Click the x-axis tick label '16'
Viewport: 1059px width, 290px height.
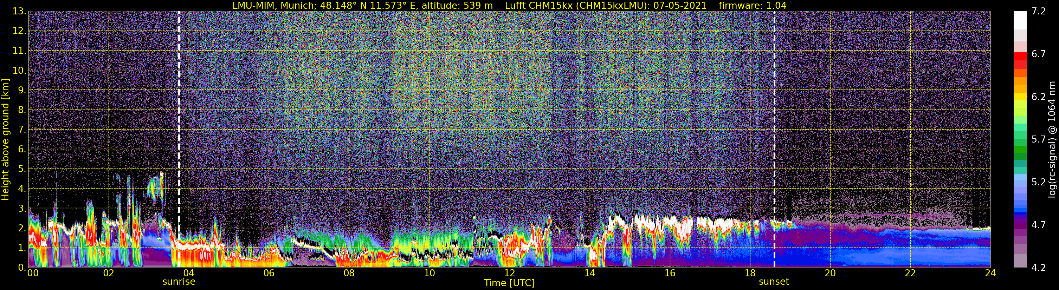click(x=670, y=273)
